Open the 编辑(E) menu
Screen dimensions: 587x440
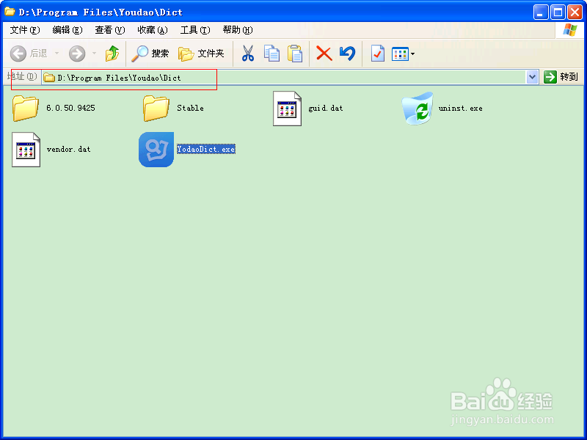pyautogui.click(x=68, y=30)
